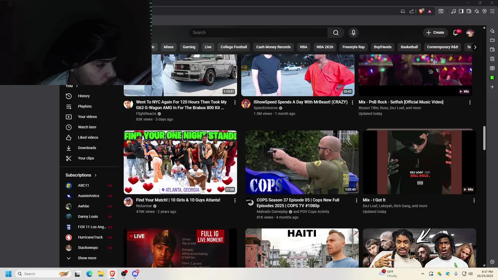This screenshot has height=280, width=498.
Task: Open the Brave hamburger main menu
Action: pyautogui.click(x=492, y=11)
